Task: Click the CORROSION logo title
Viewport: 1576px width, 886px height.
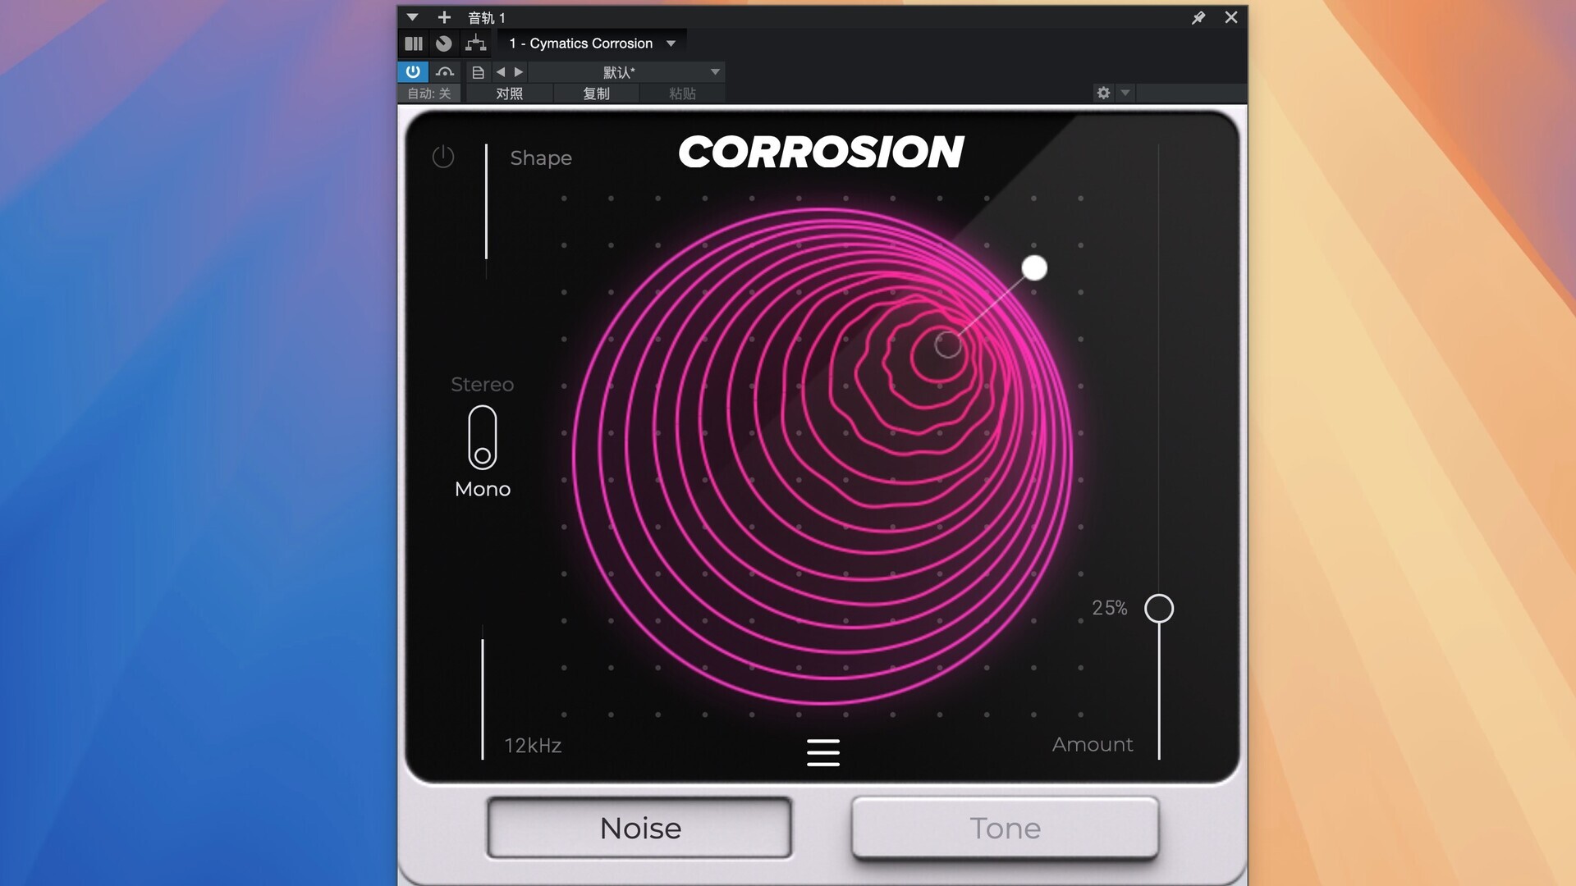Action: pyautogui.click(x=821, y=153)
